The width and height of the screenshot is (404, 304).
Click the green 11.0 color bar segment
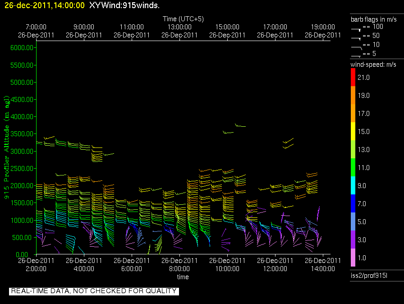click(x=353, y=167)
